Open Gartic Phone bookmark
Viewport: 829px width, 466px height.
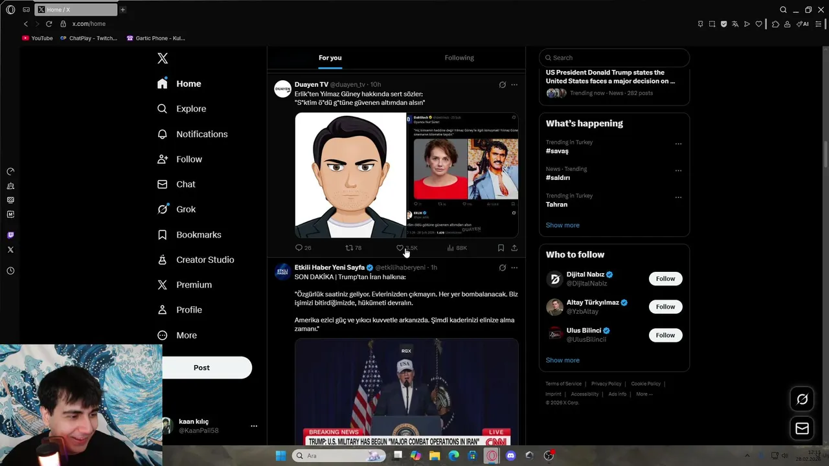[156, 38]
